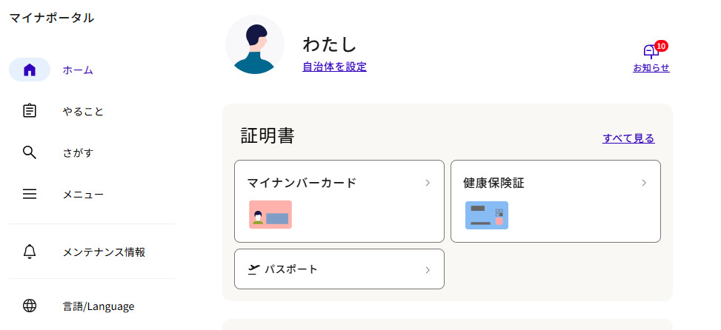The height and width of the screenshot is (330, 721).
Task: Click the わたし profile avatar
Action: pos(254,45)
